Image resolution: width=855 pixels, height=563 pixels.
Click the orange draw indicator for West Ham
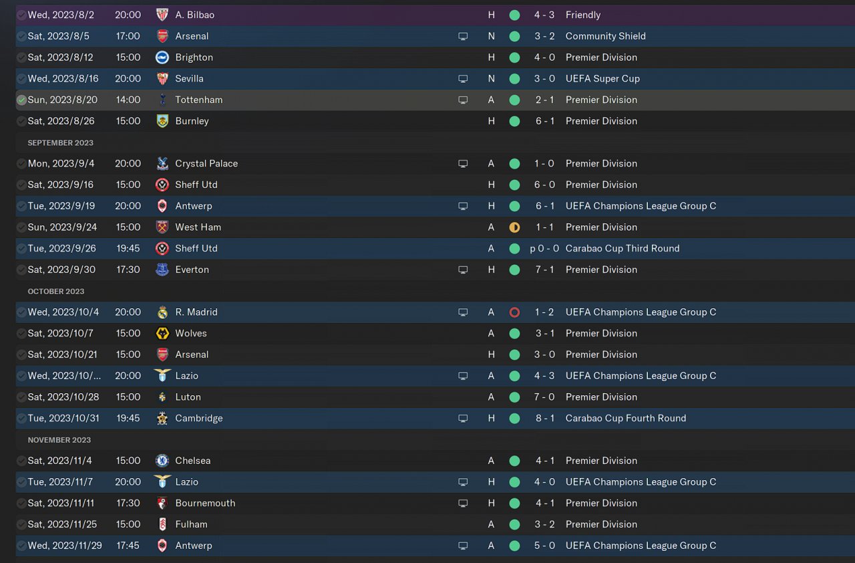coord(514,227)
